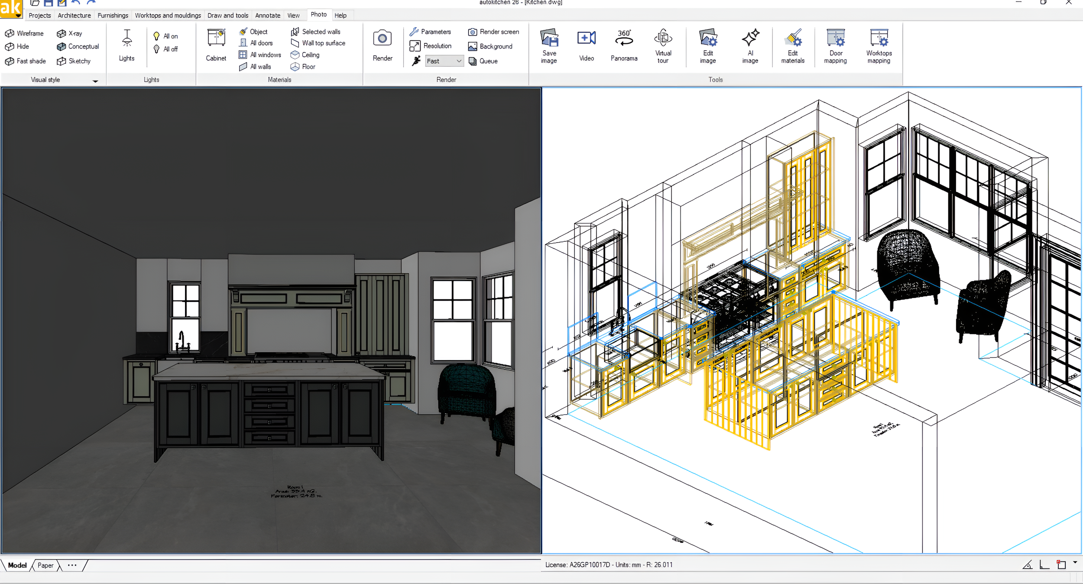Open the Furnishings ribbon tab

coord(113,16)
